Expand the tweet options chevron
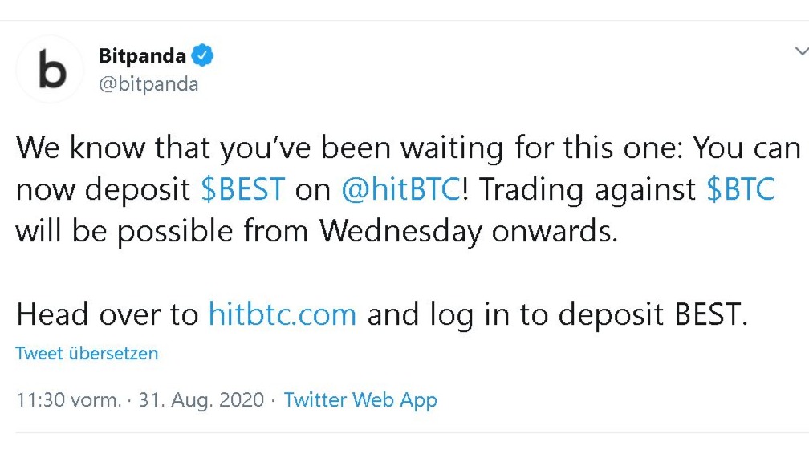 click(801, 51)
